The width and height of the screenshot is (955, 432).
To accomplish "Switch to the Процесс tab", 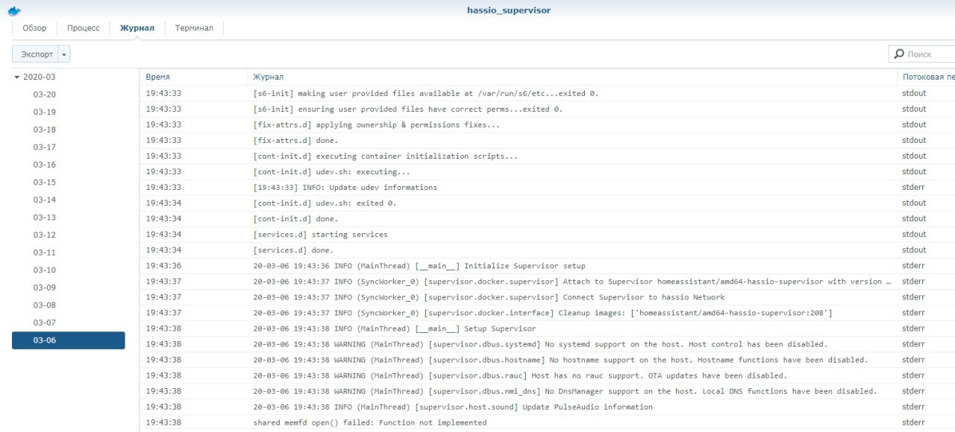I will 83,28.
